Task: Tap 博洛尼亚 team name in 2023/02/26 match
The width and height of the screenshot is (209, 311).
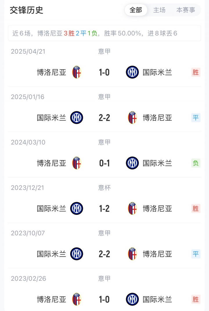Action: tap(51, 299)
